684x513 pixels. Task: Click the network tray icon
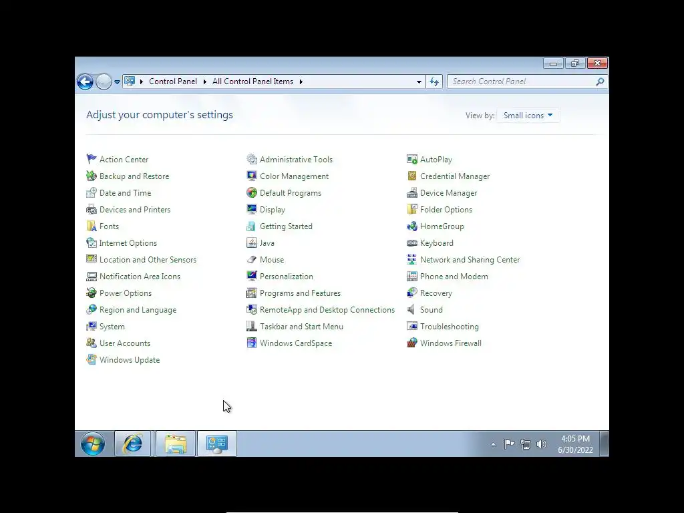(525, 444)
